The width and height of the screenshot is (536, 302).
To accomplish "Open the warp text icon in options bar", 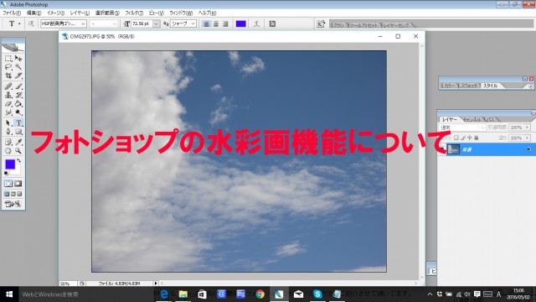I will (256, 23).
